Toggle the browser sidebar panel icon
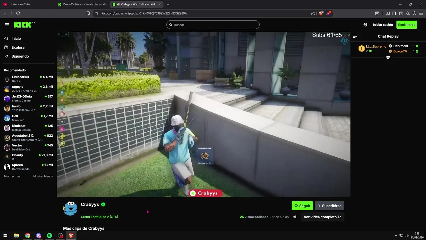This screenshot has height=240, width=426. (394, 13)
